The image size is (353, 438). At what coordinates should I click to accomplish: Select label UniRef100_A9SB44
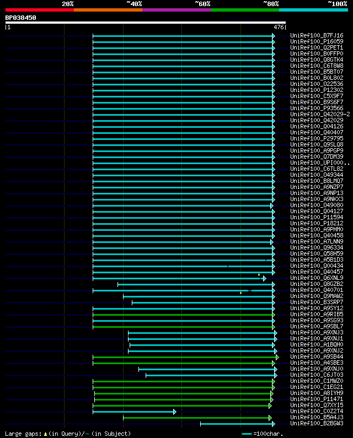(317, 356)
